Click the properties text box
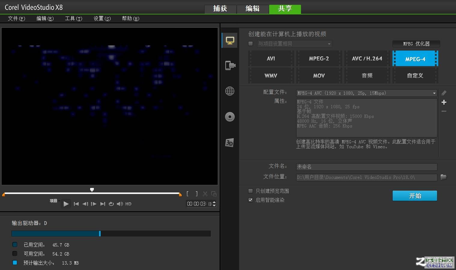This screenshot has width=456, height=270. 366,118
